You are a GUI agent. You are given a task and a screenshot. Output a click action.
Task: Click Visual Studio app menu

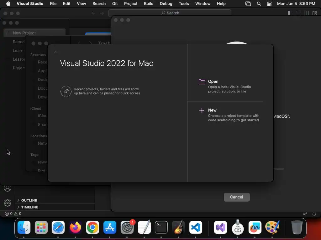pyautogui.click(x=30, y=3)
